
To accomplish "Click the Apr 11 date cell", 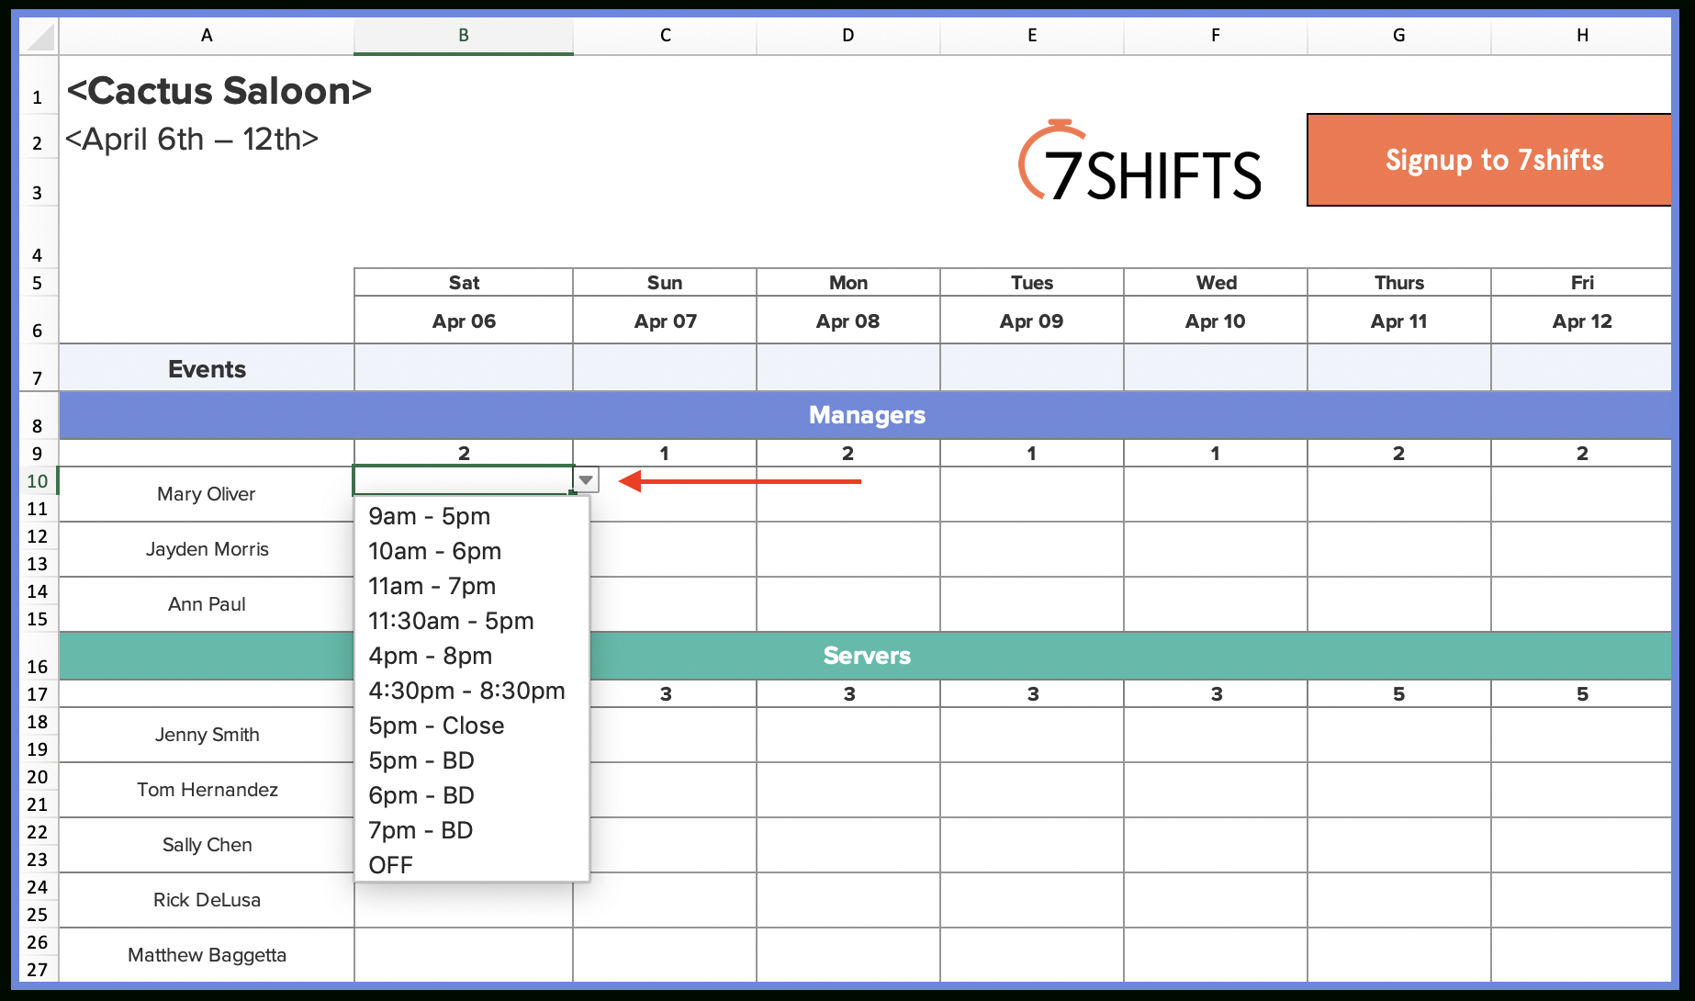I will click(1399, 321).
